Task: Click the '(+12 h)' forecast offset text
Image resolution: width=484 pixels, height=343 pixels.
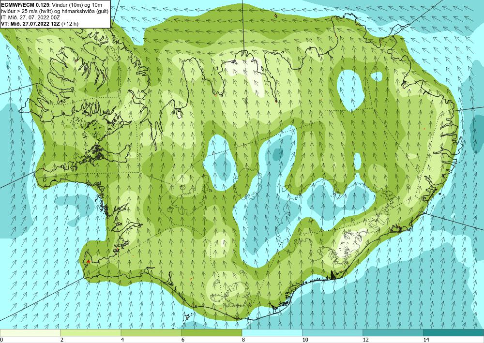Action: 70,24
